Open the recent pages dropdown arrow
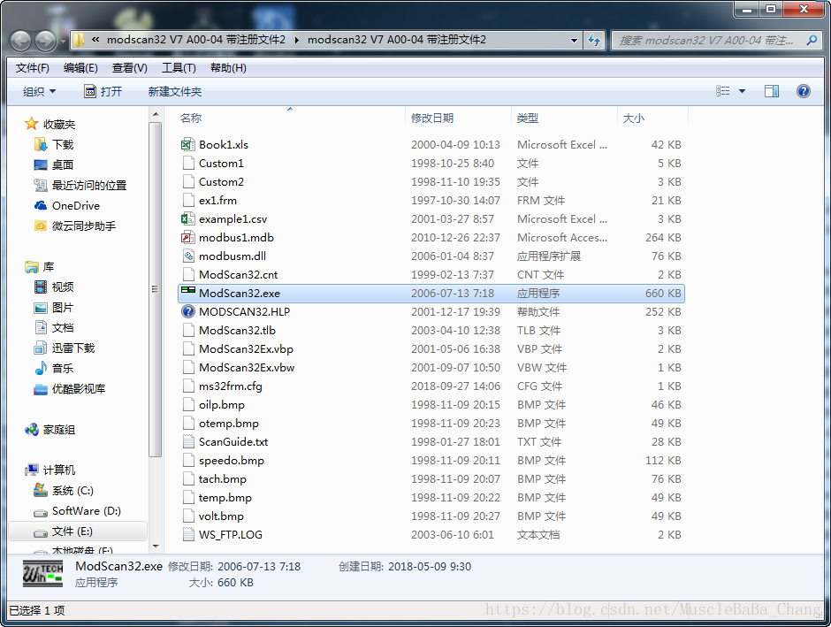The image size is (831, 627). [x=63, y=41]
